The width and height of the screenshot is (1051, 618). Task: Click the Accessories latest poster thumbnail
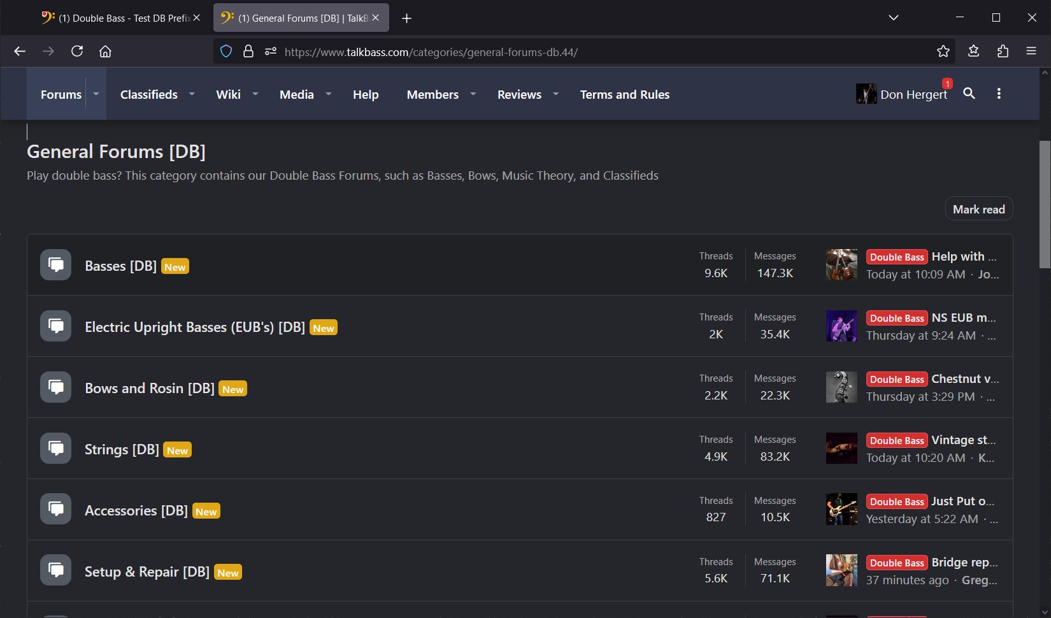pos(841,509)
